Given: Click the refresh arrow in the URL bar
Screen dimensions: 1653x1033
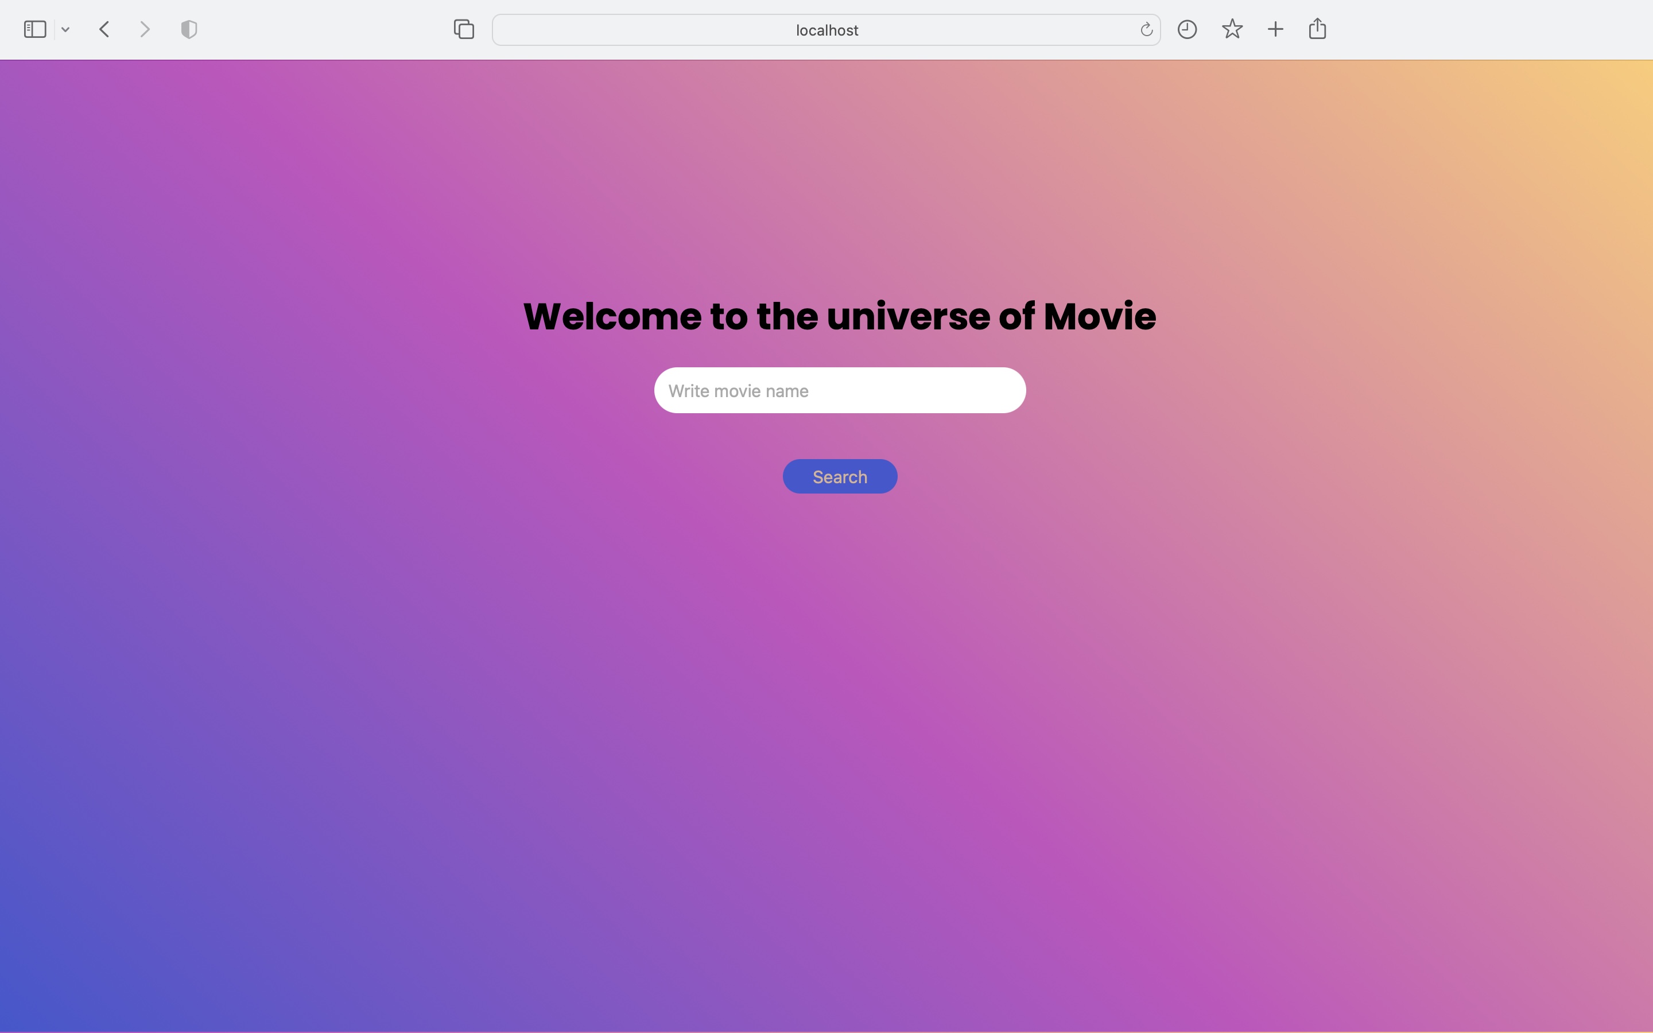Looking at the screenshot, I should 1146,29.
